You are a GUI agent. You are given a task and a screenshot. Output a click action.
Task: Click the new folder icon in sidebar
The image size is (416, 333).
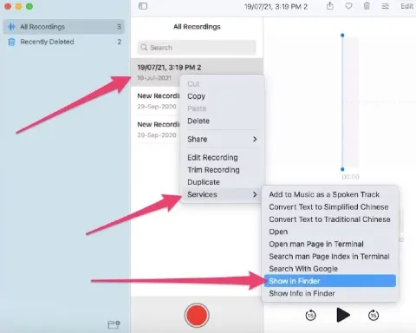[114, 324]
